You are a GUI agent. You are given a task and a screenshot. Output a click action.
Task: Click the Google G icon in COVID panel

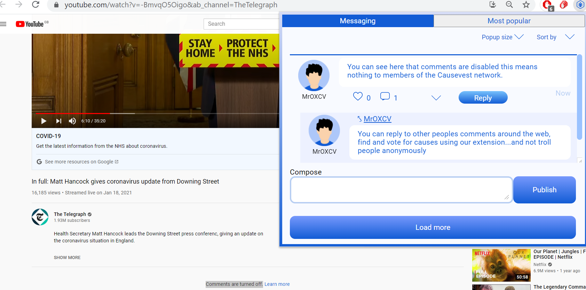[x=39, y=162]
